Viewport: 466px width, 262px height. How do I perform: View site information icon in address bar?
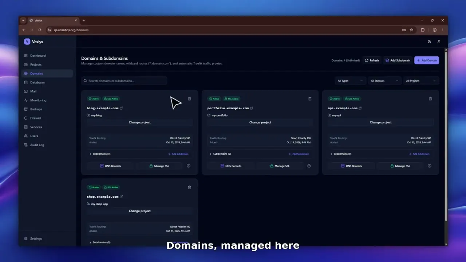(x=50, y=30)
